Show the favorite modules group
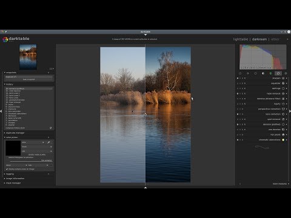This screenshot has width=291, height=218. tap(248, 73)
